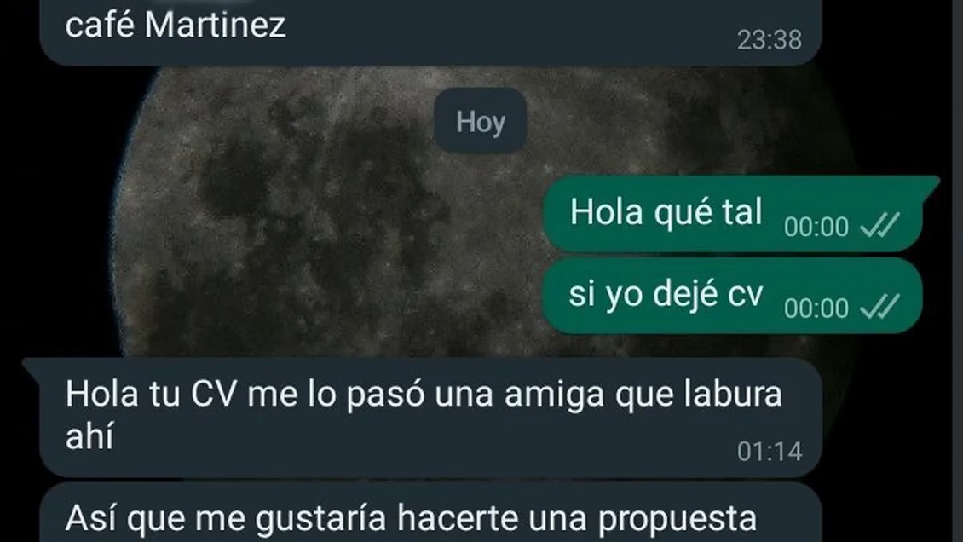Tap the word 'Martinez' in top message

click(216, 26)
